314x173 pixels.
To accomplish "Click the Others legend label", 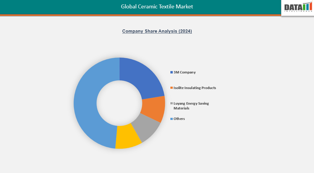I will [179, 119].
